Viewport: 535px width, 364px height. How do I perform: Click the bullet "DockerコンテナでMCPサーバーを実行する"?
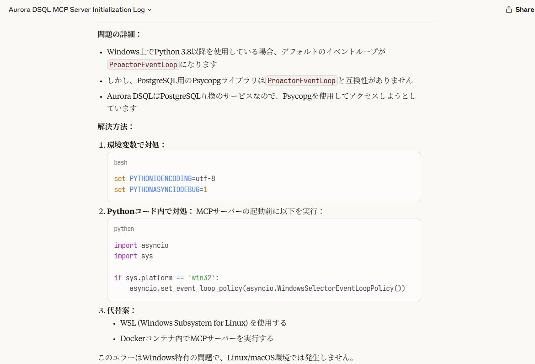[197, 338]
